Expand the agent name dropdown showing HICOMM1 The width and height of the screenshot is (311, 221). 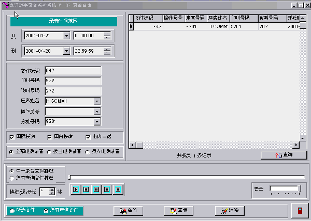(x=97, y=101)
